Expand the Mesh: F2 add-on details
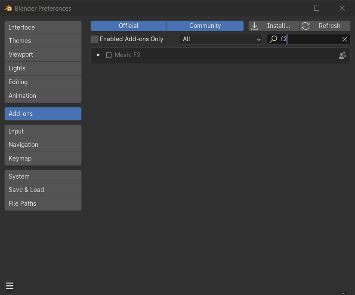Screen dimensions: 355x295 (98, 55)
